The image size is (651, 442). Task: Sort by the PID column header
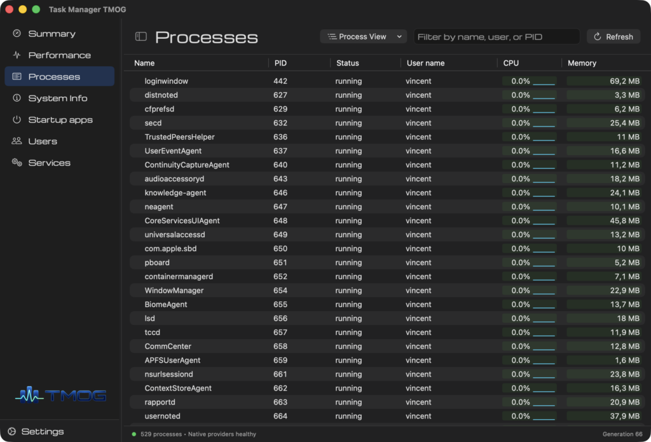280,63
